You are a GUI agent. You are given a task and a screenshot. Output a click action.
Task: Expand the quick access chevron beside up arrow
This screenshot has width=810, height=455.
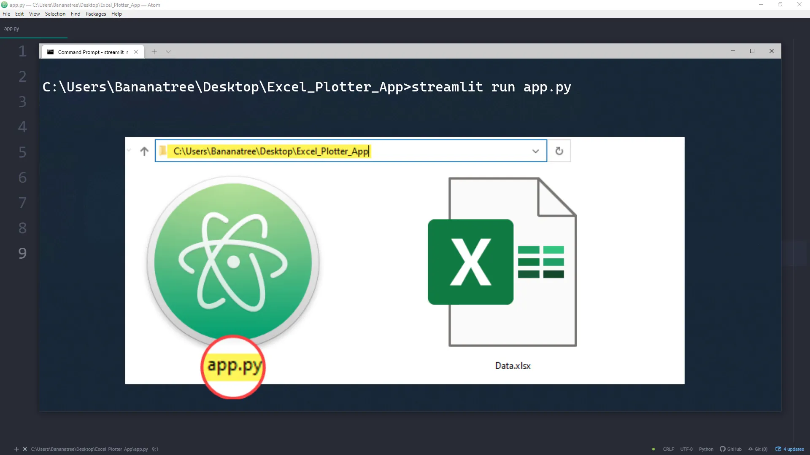coord(129,150)
